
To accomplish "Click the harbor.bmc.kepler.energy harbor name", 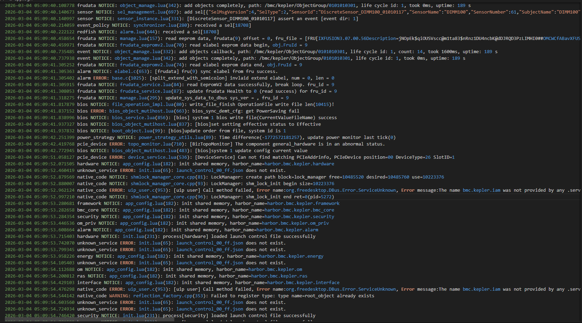I will click(x=291, y=256).
